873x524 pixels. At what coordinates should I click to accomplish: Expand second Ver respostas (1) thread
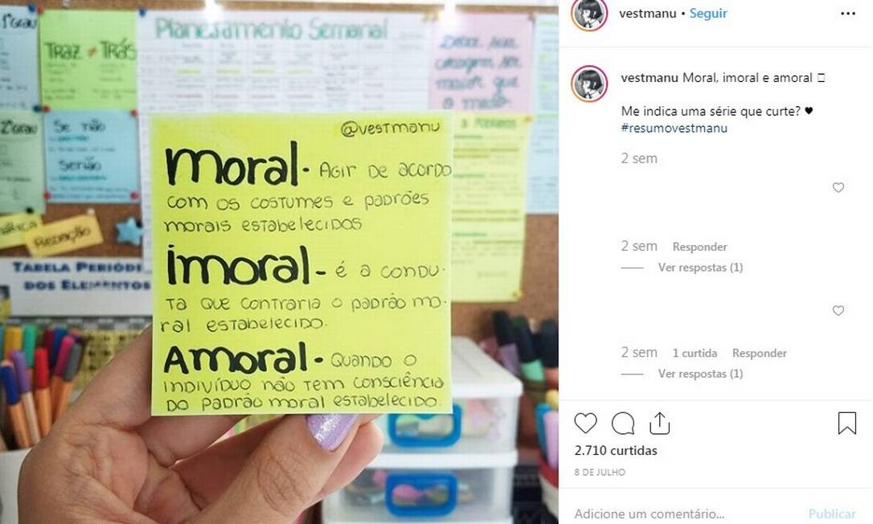click(700, 374)
